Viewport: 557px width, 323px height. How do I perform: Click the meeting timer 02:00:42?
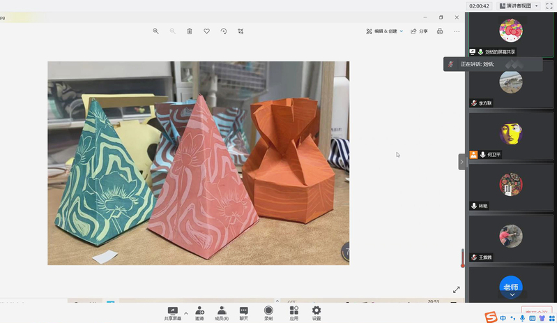coord(479,6)
